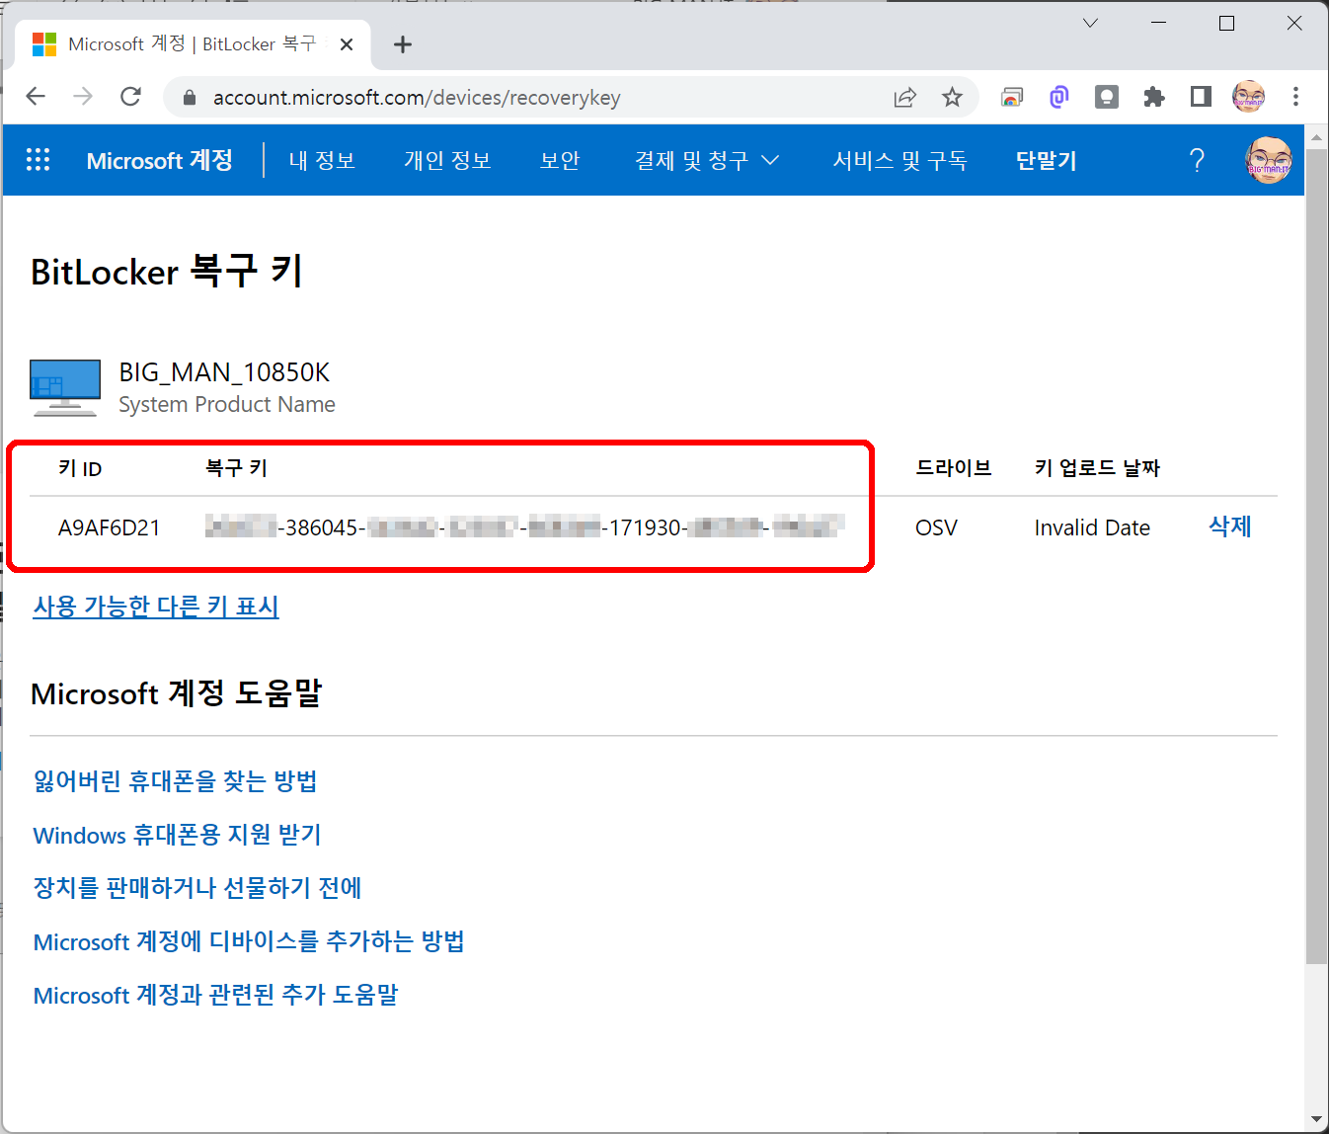Viewport: 1329px width, 1134px height.
Task: Open the 단말기 menu item
Action: tap(1046, 160)
